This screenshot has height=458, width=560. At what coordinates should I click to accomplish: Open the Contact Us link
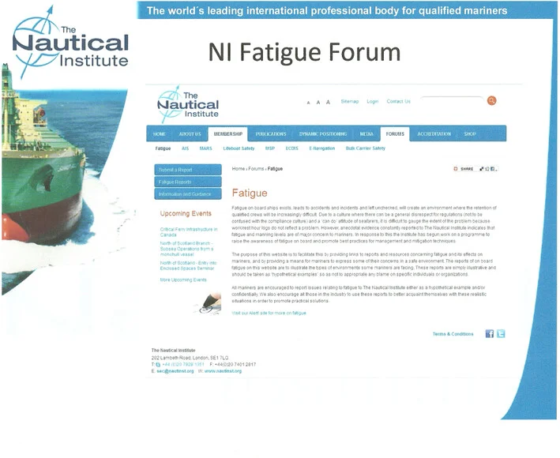point(399,101)
